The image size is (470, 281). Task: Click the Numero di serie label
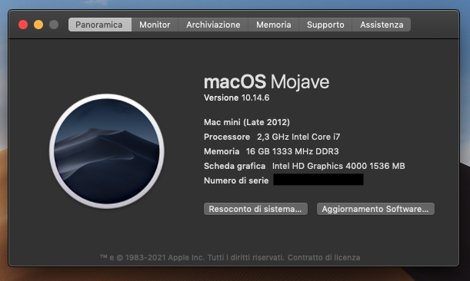[236, 180]
